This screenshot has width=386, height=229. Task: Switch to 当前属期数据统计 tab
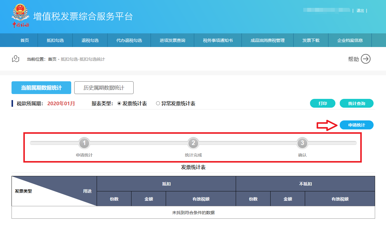(41, 88)
